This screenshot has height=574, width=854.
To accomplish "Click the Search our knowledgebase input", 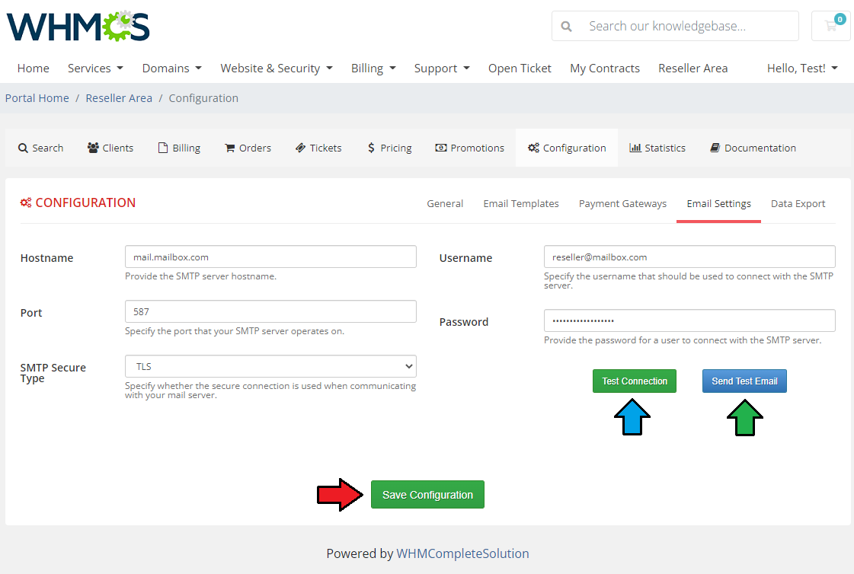I will (x=676, y=26).
